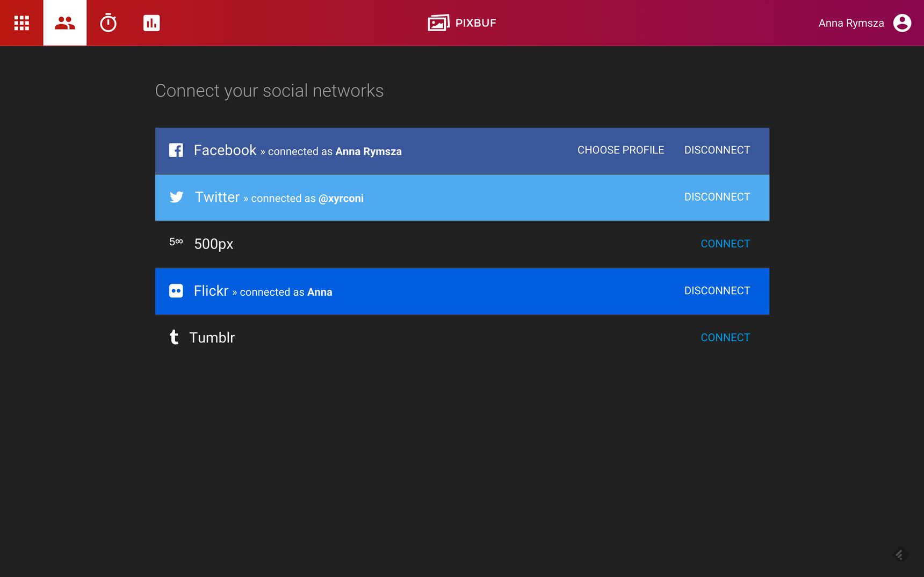Click the Twitter network name
The image size is (924, 577).
[217, 197]
